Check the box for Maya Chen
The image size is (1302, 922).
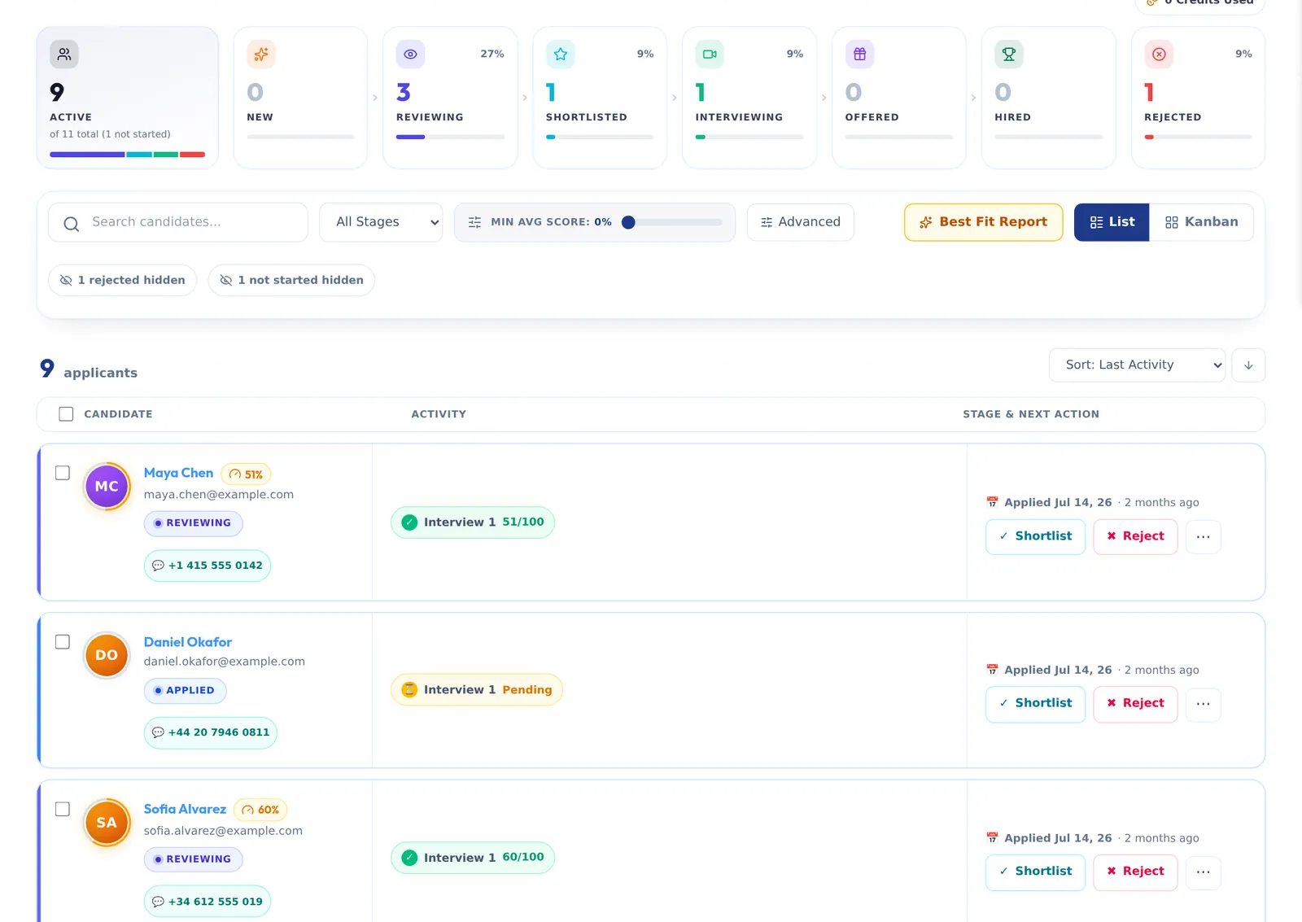tap(63, 473)
